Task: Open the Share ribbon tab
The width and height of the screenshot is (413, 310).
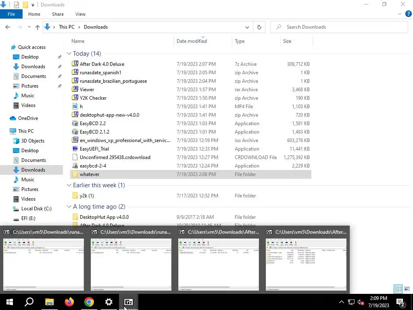Action: pyautogui.click(x=58, y=14)
